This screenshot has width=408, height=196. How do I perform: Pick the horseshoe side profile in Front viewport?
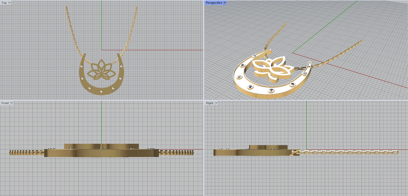click(101, 153)
